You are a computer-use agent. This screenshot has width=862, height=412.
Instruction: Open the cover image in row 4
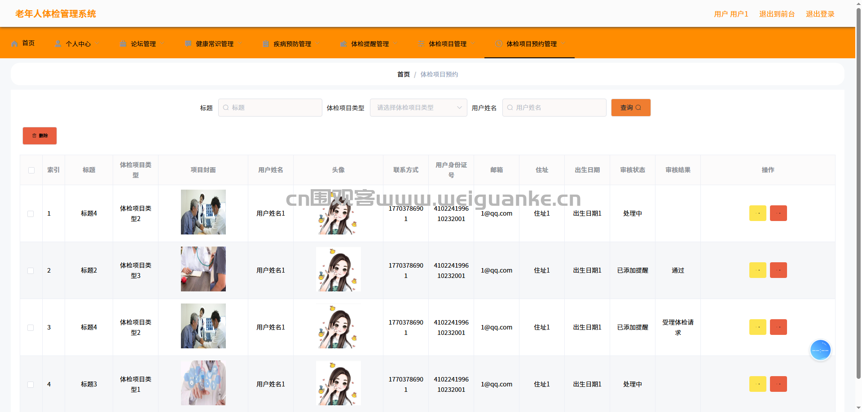click(203, 383)
